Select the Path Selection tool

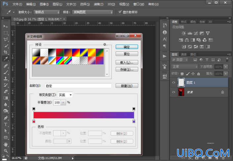pos(6,131)
